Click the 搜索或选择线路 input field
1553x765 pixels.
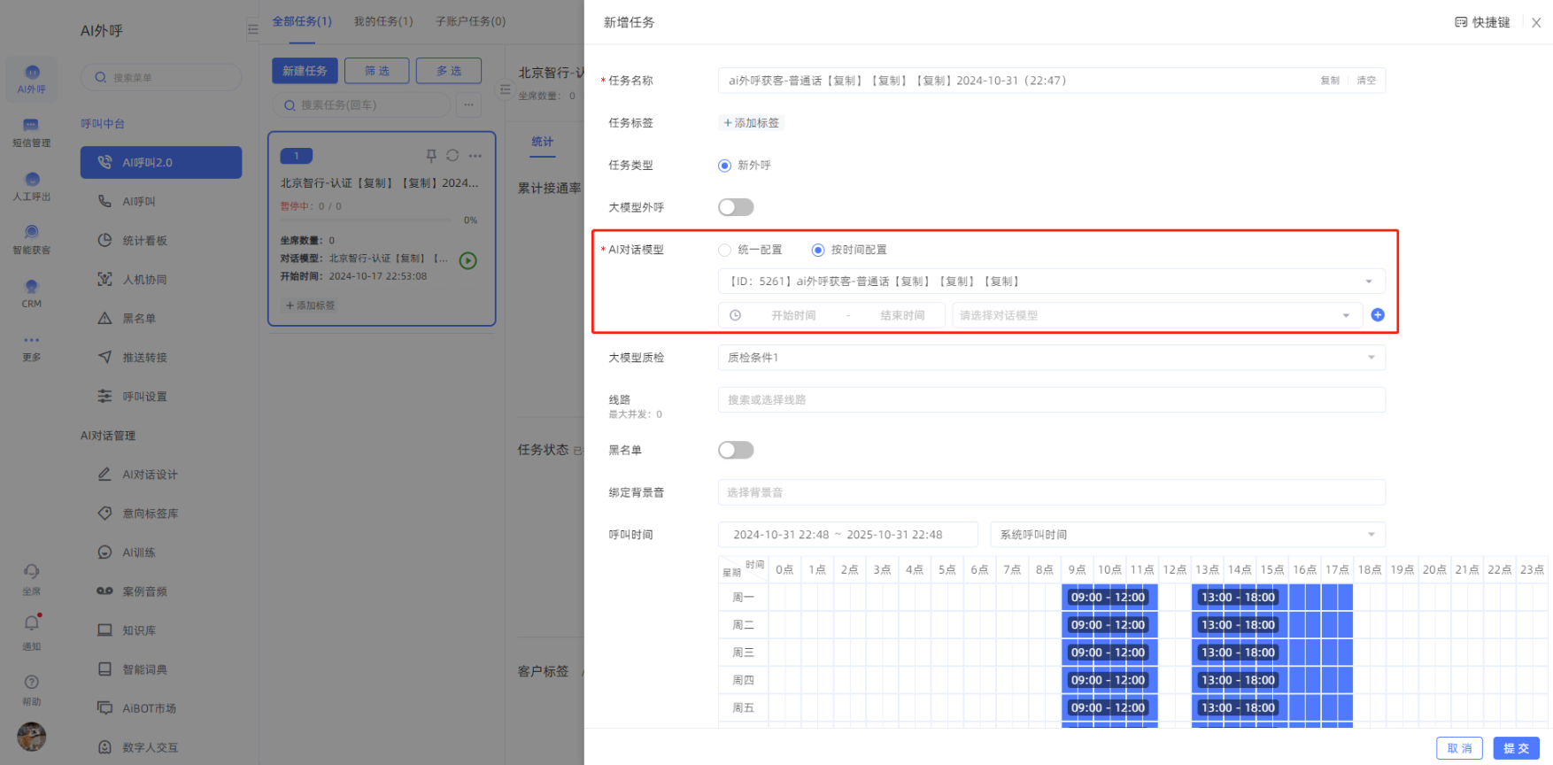tap(1051, 400)
